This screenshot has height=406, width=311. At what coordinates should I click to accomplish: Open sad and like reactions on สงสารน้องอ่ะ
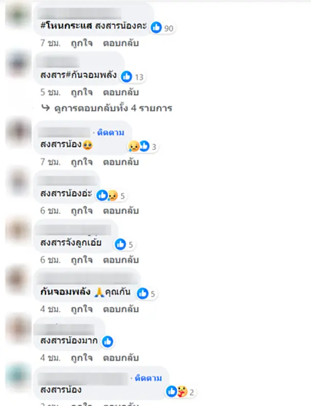coord(111,195)
